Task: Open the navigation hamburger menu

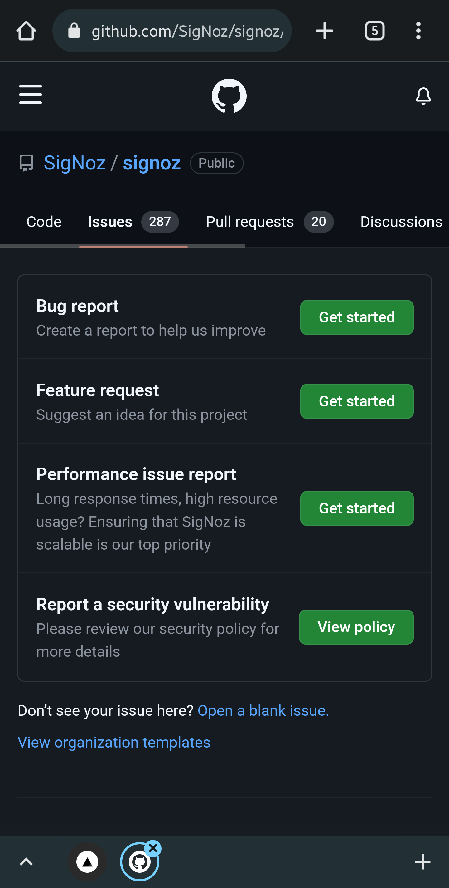Action: pyautogui.click(x=30, y=94)
